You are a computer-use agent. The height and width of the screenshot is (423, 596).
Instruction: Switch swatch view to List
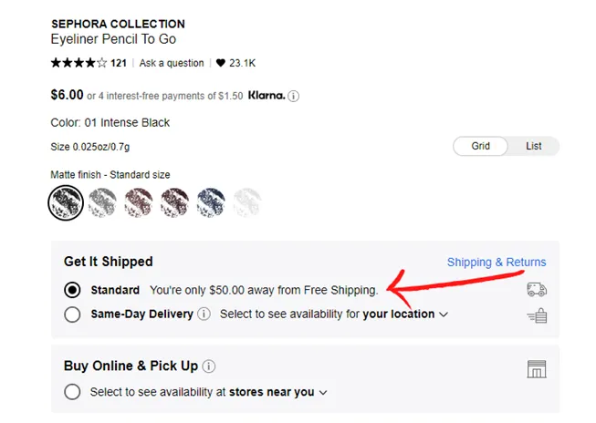(x=533, y=146)
